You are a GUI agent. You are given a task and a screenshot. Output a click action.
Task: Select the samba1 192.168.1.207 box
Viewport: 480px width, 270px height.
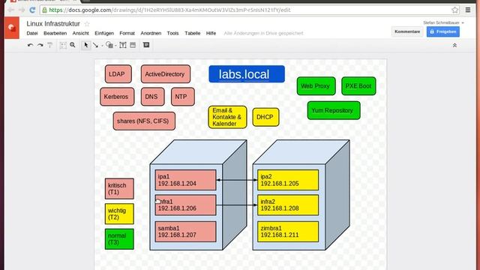click(x=185, y=232)
